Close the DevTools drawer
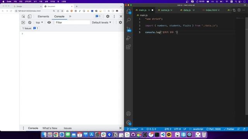Image resolution: width=248 pixels, height=139 pixels. click(121, 128)
